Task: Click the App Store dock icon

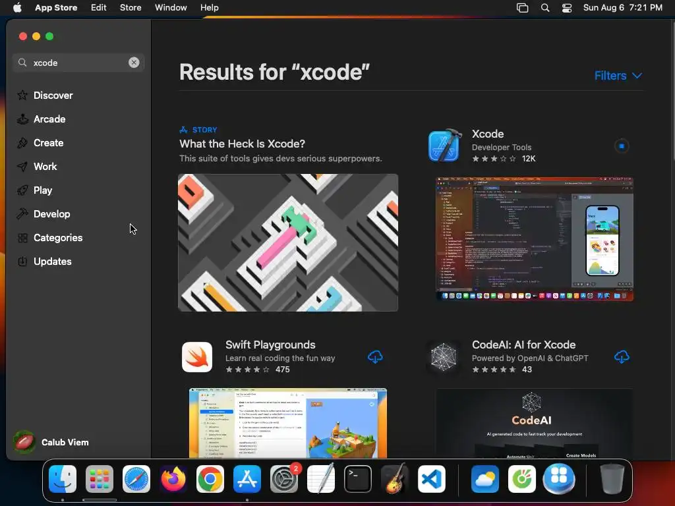Action: coord(247,479)
